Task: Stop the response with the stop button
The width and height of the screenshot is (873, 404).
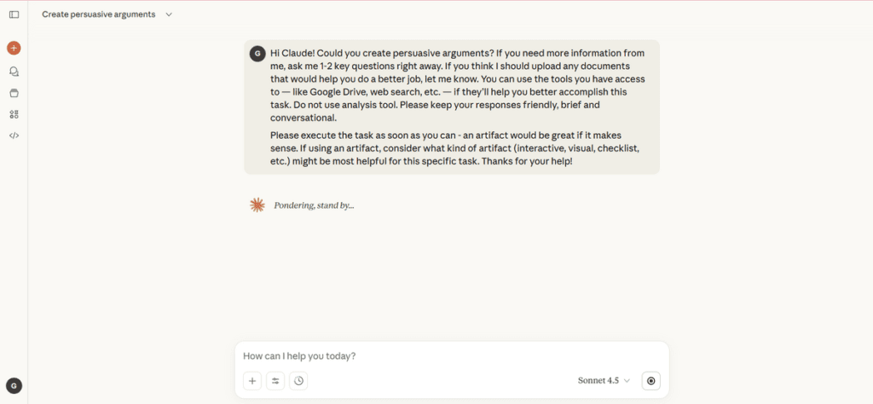Action: (651, 381)
